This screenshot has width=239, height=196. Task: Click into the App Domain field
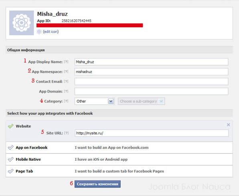tap(151, 91)
